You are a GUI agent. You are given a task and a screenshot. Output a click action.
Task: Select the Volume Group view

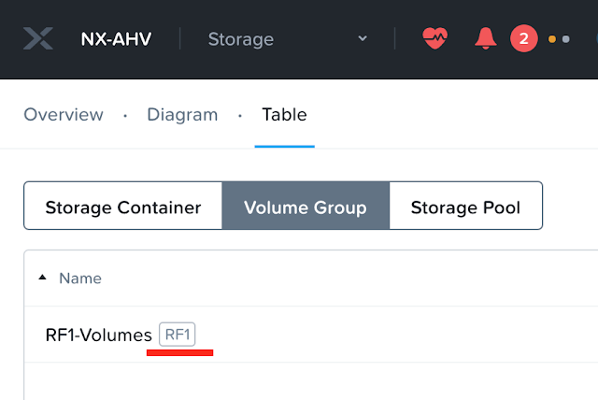click(305, 207)
